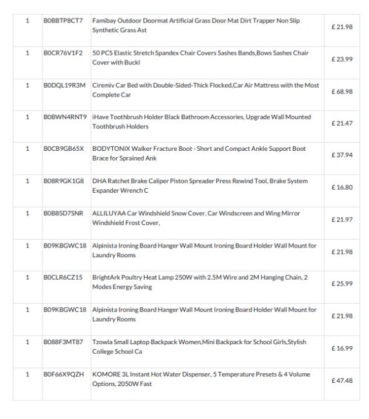The image size is (369, 419).
Task: Click ASIN B08R9GK1G8 code
Action: coord(64,181)
